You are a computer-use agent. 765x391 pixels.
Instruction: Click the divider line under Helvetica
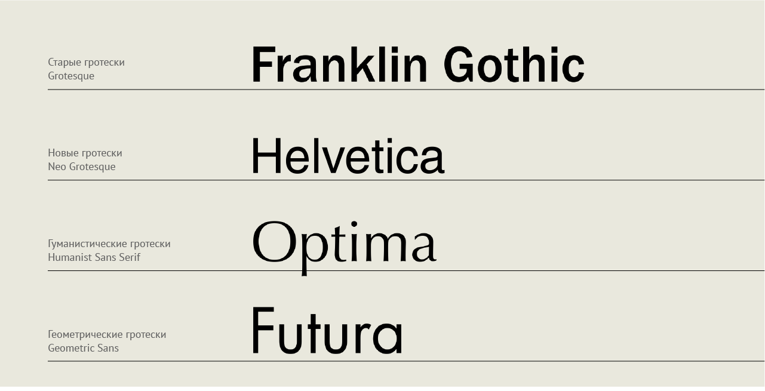click(x=406, y=180)
